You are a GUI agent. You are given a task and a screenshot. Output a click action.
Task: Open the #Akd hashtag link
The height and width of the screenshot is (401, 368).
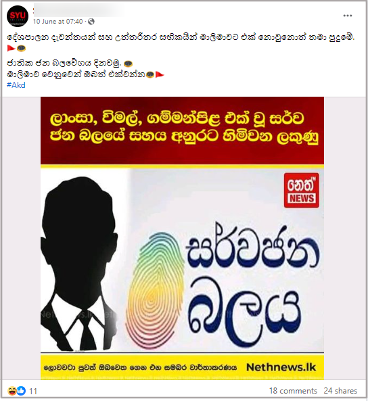pyautogui.click(x=16, y=85)
